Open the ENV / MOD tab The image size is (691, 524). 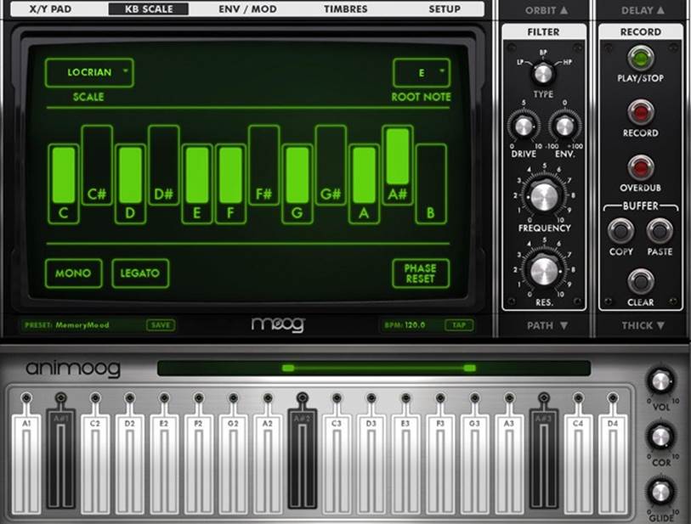pos(247,8)
